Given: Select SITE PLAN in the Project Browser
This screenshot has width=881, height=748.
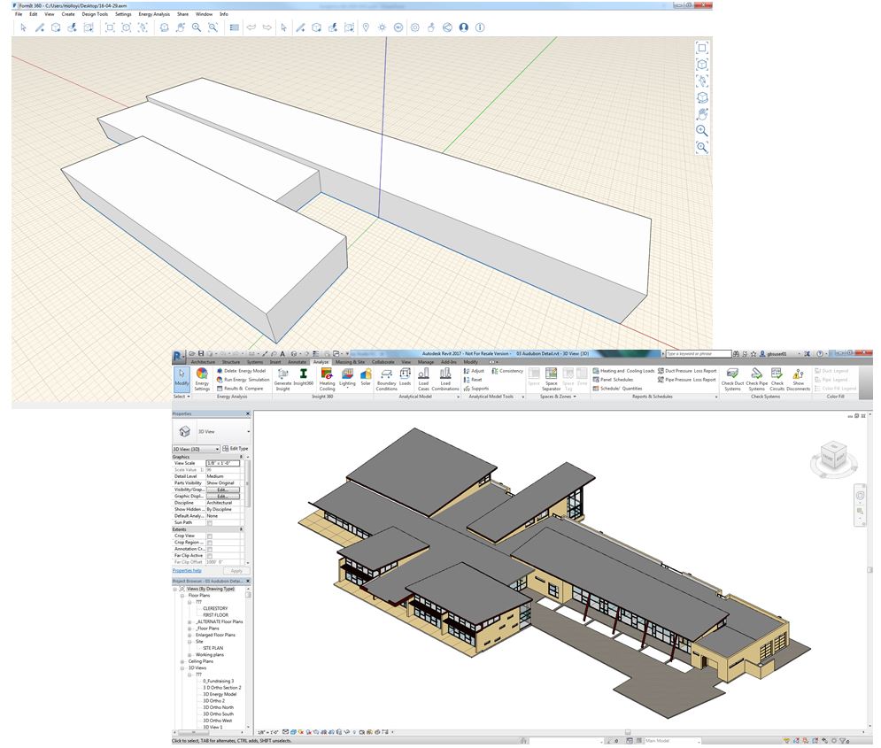Looking at the screenshot, I should pyautogui.click(x=213, y=648).
